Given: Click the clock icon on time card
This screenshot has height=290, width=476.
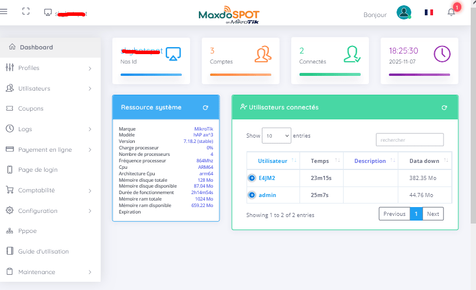Looking at the screenshot, I should click(442, 54).
